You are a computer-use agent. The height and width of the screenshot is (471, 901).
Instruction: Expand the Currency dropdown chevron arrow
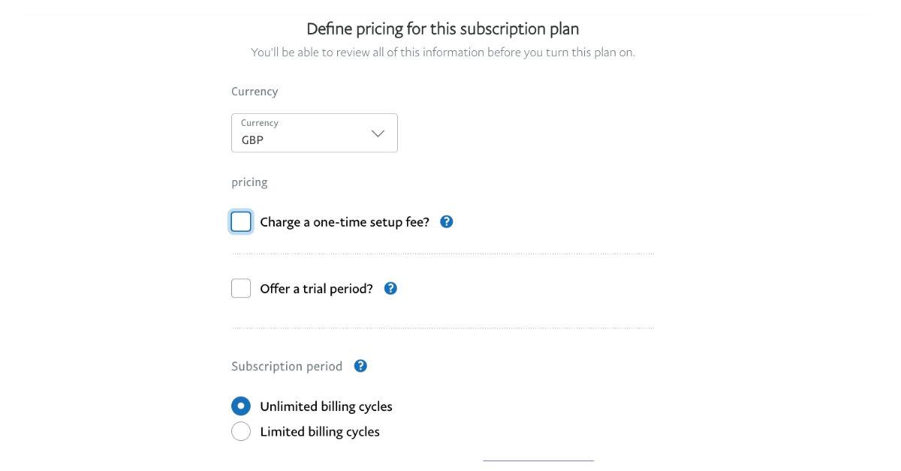click(x=378, y=133)
